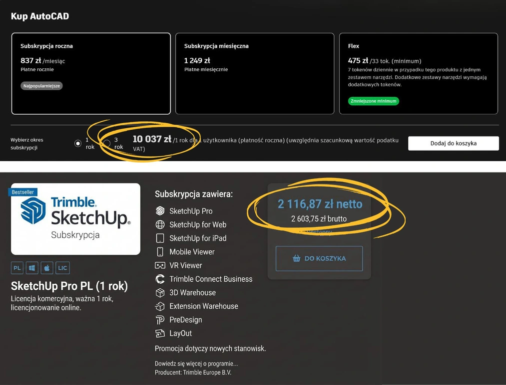The image size is (506, 385).
Task: Click the SketchUp Pro PL (1 rok) title
Action: [69, 286]
